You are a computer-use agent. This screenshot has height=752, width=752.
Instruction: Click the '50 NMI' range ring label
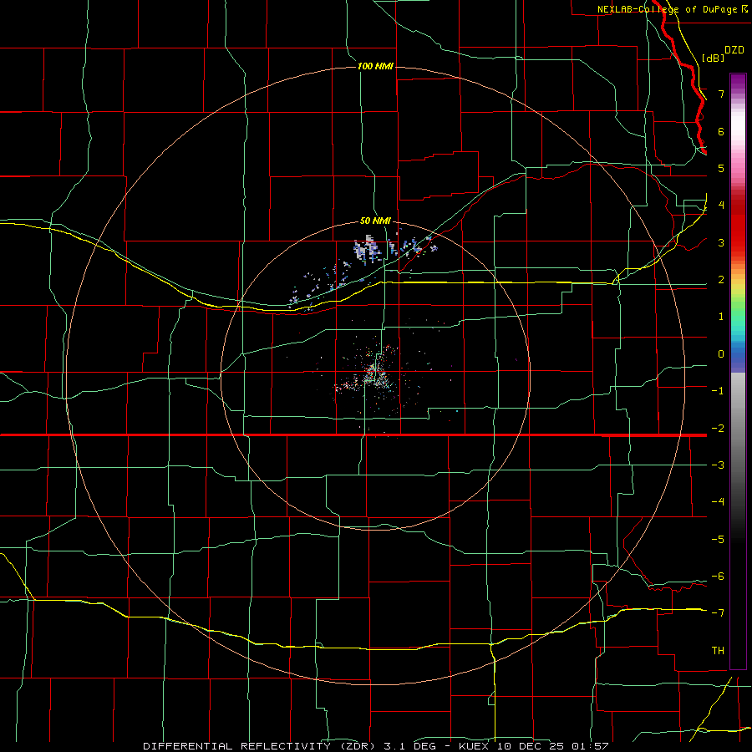[375, 221]
